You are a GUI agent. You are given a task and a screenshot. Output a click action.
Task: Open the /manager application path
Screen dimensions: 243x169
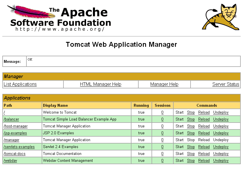(x=11, y=140)
